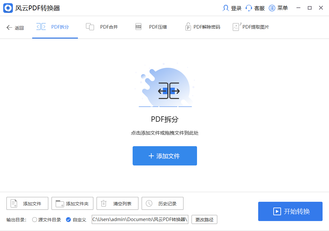This screenshot has width=329, height=231.
Task: Click the login user icon
Action: click(x=226, y=8)
